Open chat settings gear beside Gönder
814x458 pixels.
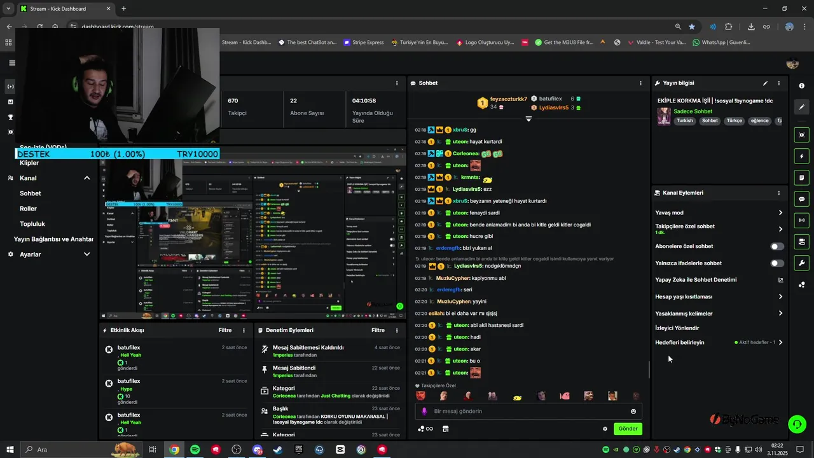(x=605, y=429)
